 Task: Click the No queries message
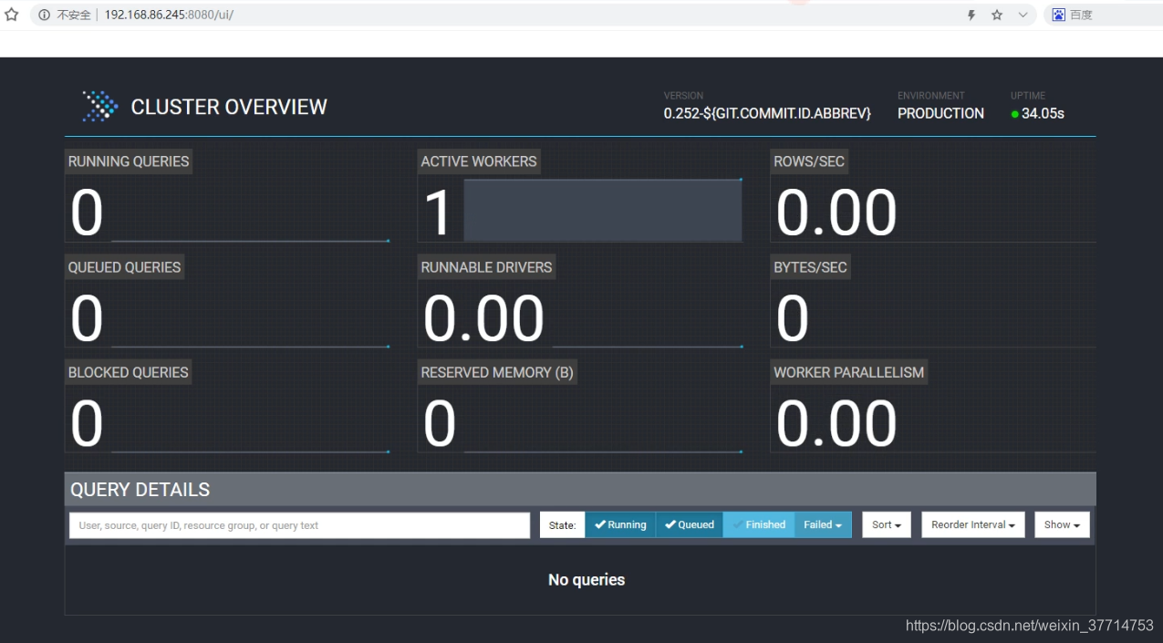[587, 580]
